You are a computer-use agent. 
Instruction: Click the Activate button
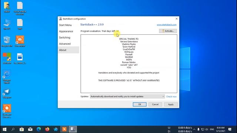pos(168,31)
